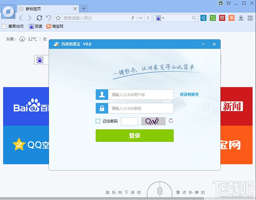The width and height of the screenshot is (256, 200).
Task: Open the skin shirt icon in title bar
Action: pos(229,3)
